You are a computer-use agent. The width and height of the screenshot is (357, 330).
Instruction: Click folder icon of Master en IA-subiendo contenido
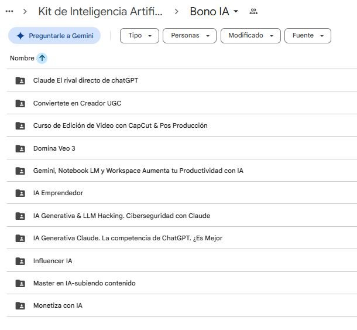pyautogui.click(x=20, y=283)
